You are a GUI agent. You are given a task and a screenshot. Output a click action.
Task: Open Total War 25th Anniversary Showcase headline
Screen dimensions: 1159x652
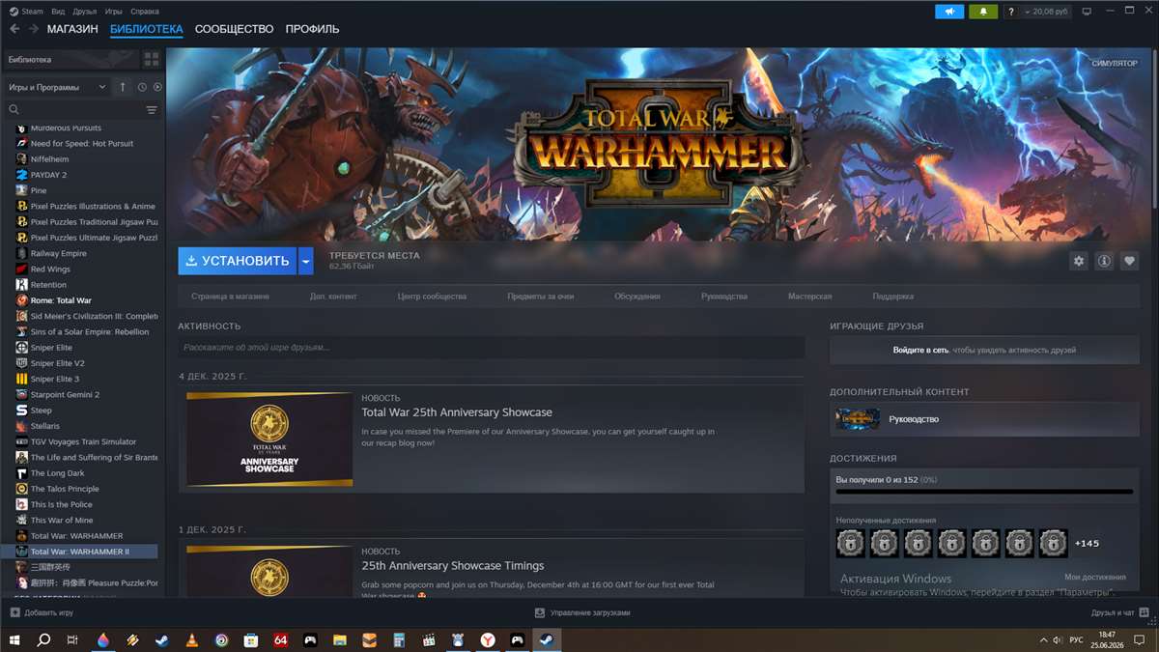click(457, 412)
